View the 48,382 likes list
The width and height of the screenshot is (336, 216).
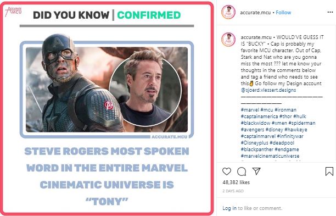pyautogui.click(x=236, y=182)
